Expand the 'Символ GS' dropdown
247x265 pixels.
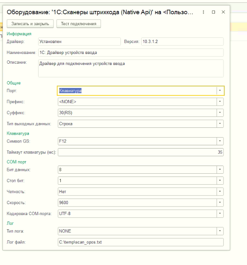point(220,141)
